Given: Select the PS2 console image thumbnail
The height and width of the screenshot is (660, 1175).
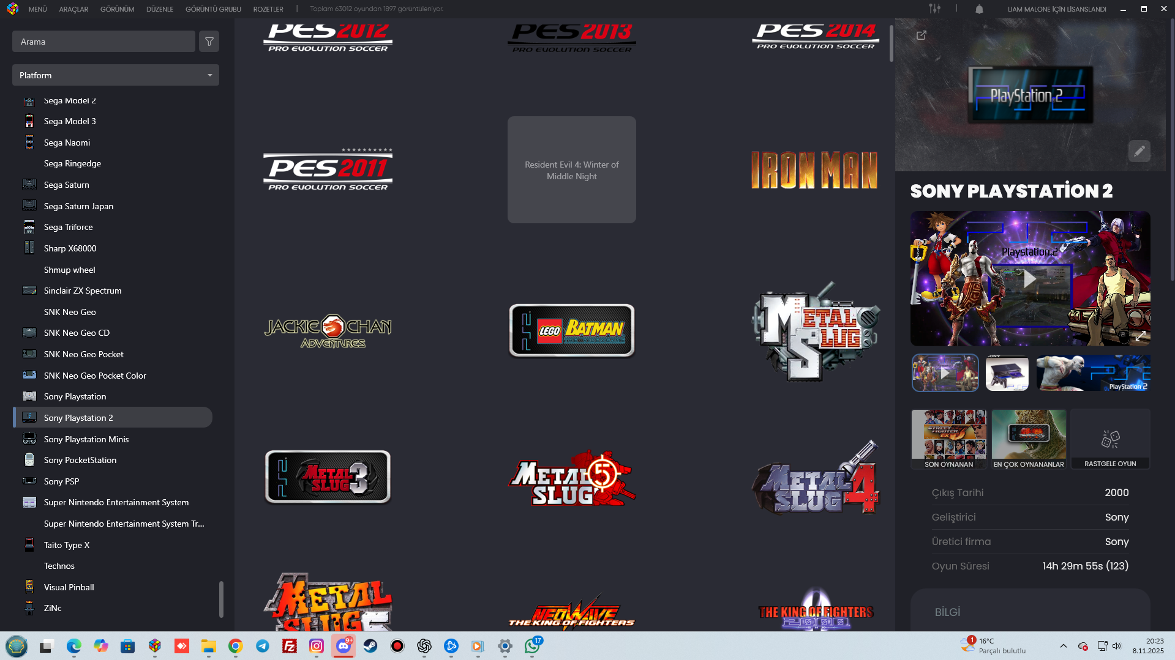Looking at the screenshot, I should click(1007, 373).
